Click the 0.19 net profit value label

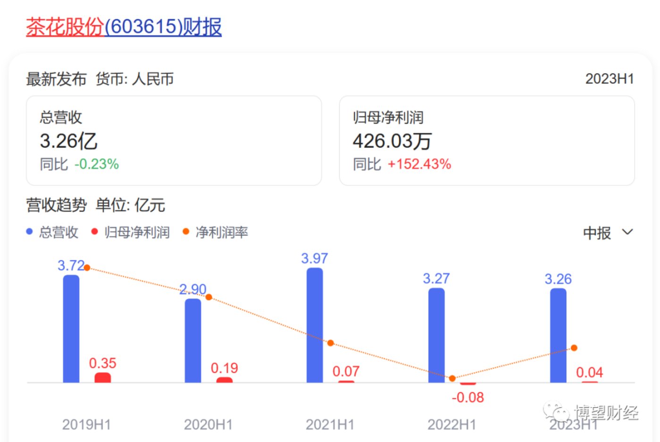(225, 368)
